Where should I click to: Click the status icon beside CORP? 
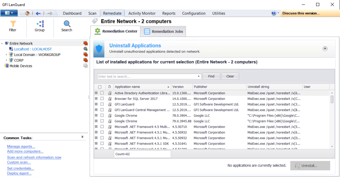pyautogui.click(x=86, y=60)
